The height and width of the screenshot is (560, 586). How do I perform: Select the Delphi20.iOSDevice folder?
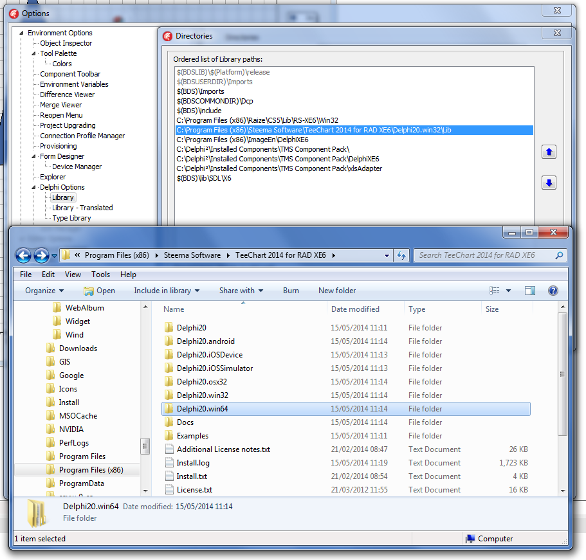[210, 354]
